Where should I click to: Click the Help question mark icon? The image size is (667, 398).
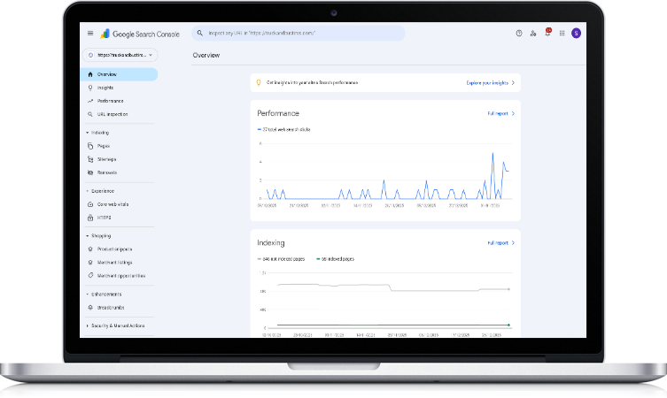tap(519, 34)
